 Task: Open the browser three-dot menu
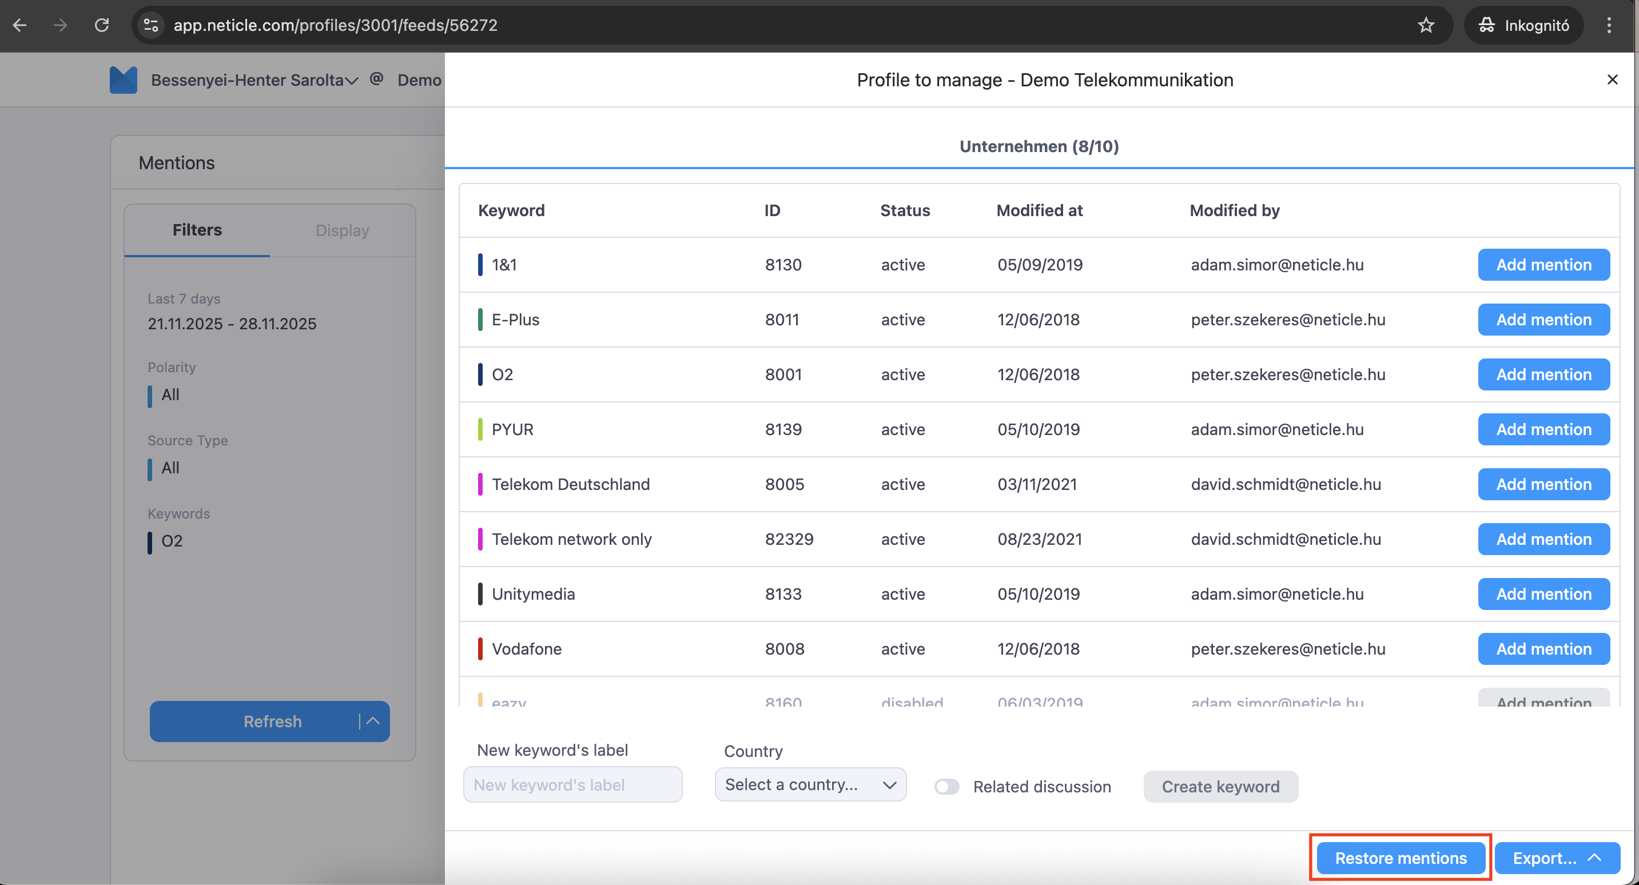coord(1609,25)
